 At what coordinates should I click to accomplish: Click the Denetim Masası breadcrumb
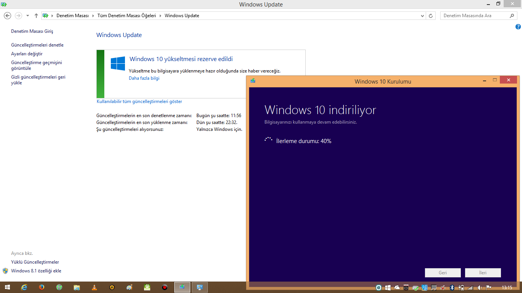(x=72, y=16)
